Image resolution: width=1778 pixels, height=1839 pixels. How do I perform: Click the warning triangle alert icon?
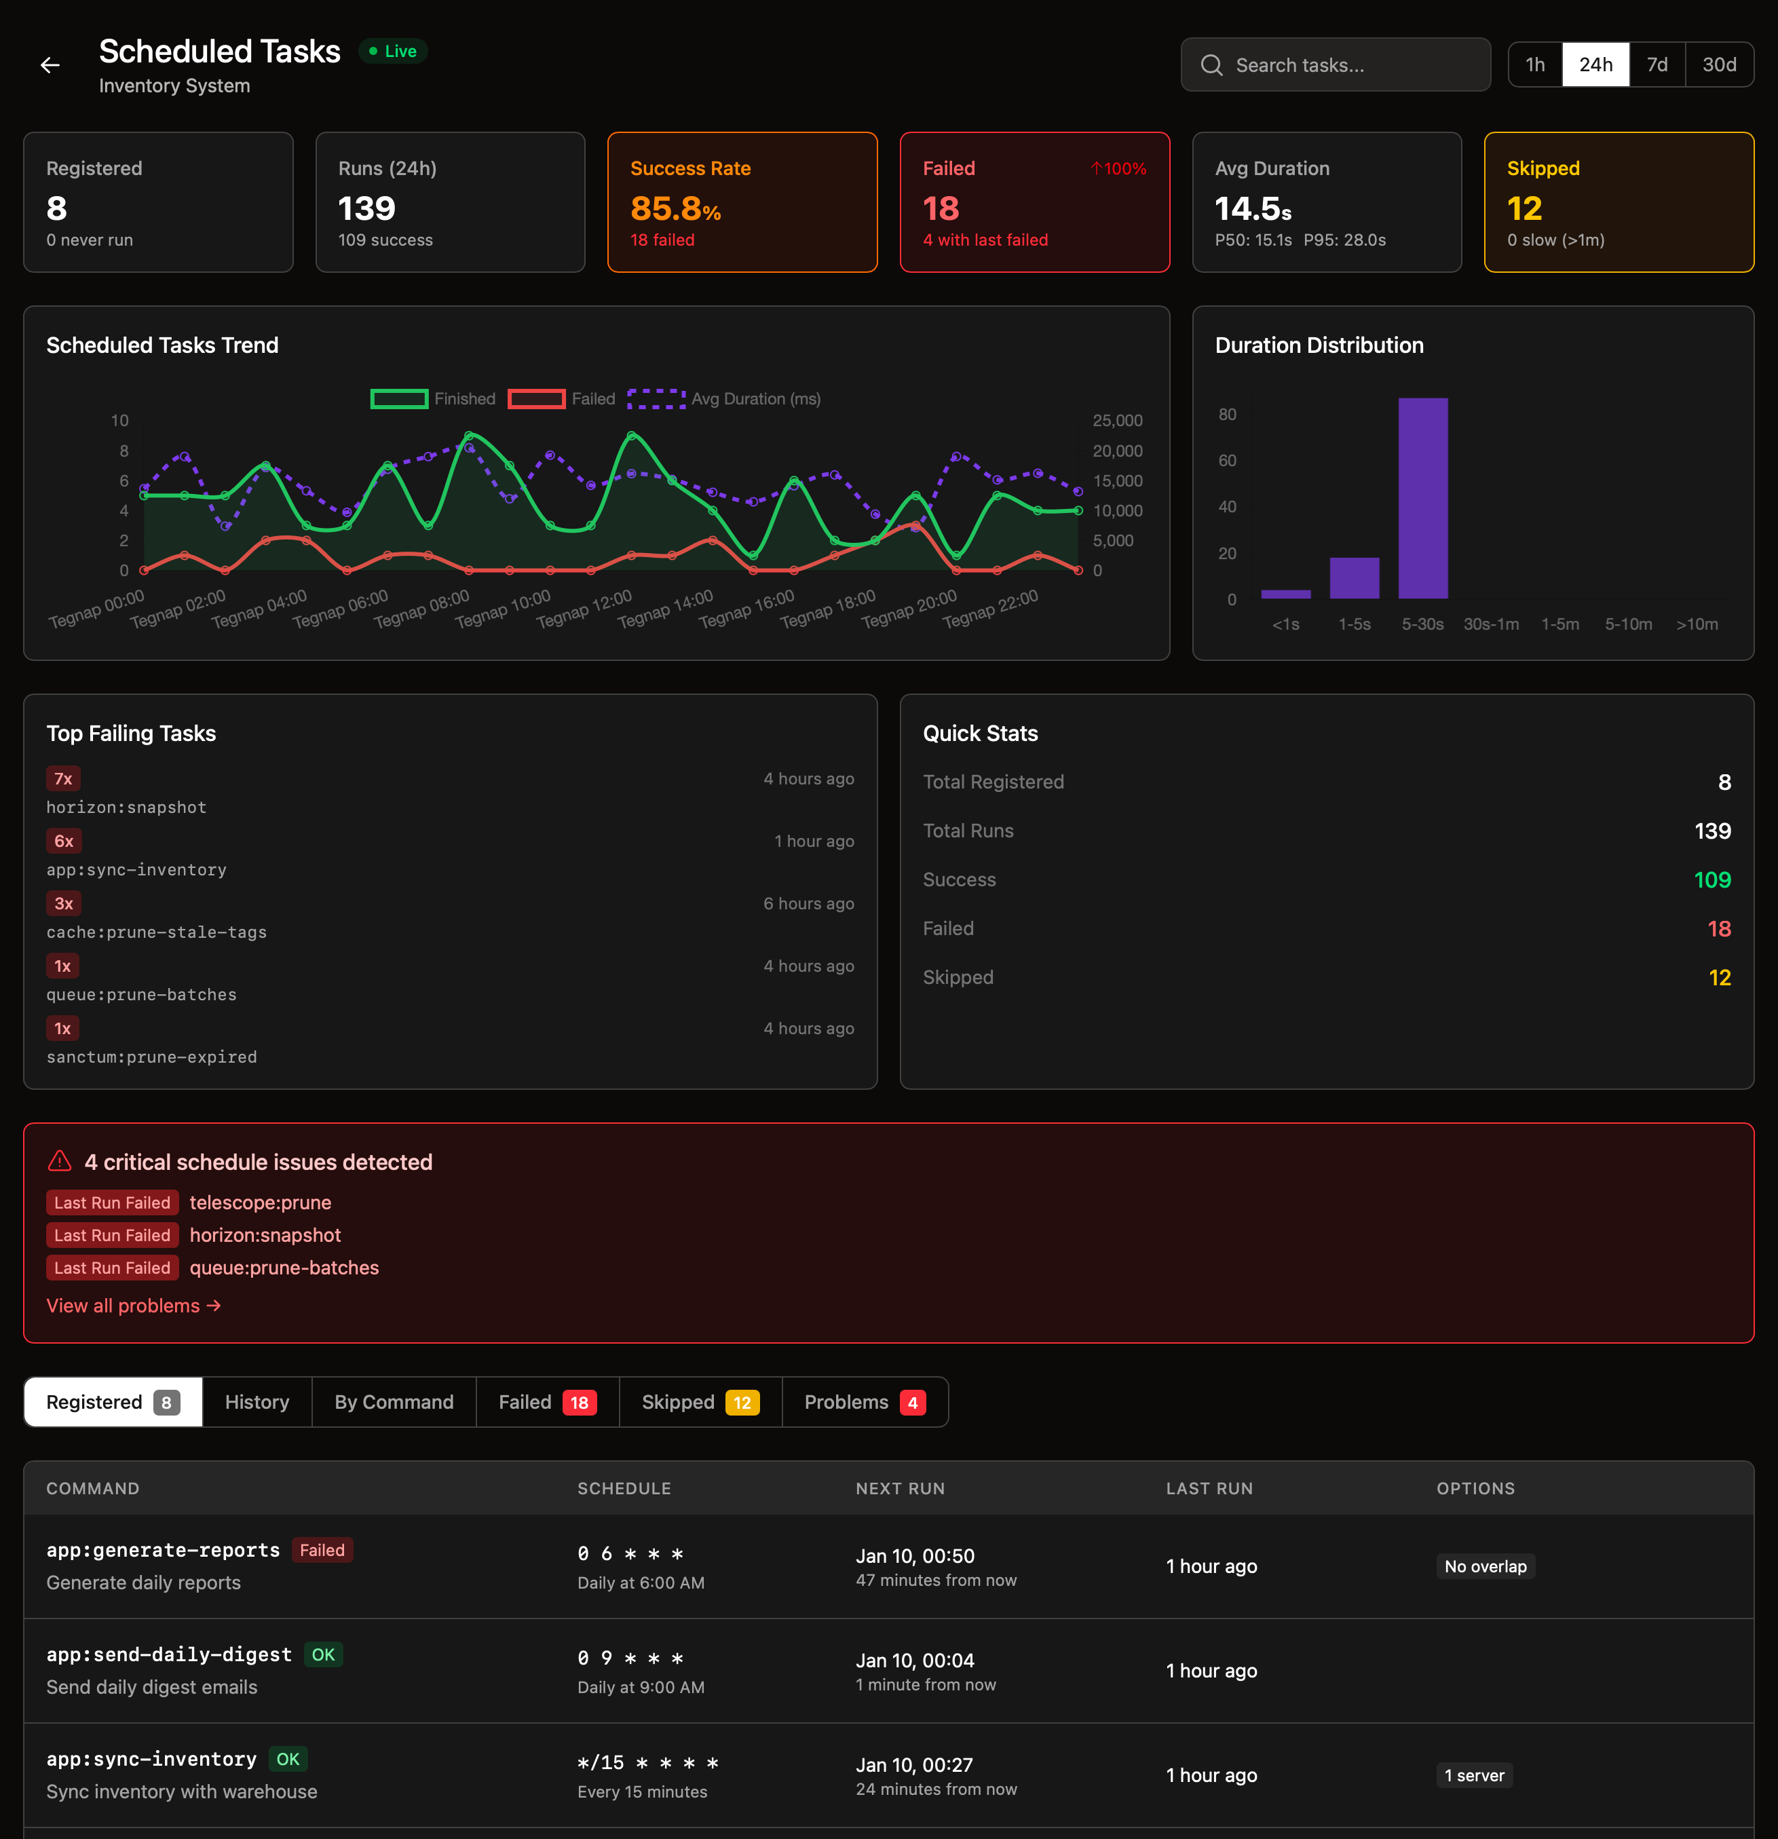click(x=59, y=1162)
